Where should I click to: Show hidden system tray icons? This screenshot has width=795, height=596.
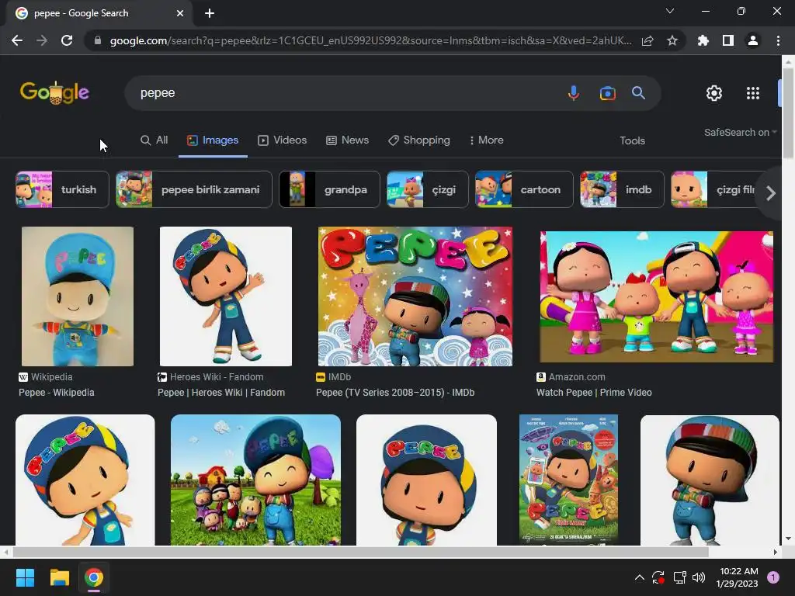tap(640, 577)
